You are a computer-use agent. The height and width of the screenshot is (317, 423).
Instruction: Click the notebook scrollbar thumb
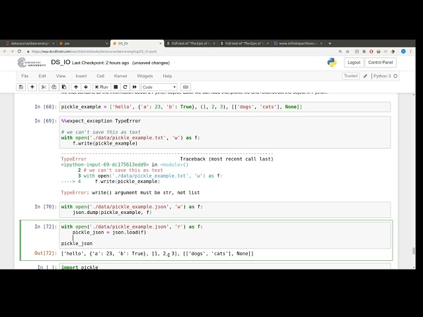[414, 251]
